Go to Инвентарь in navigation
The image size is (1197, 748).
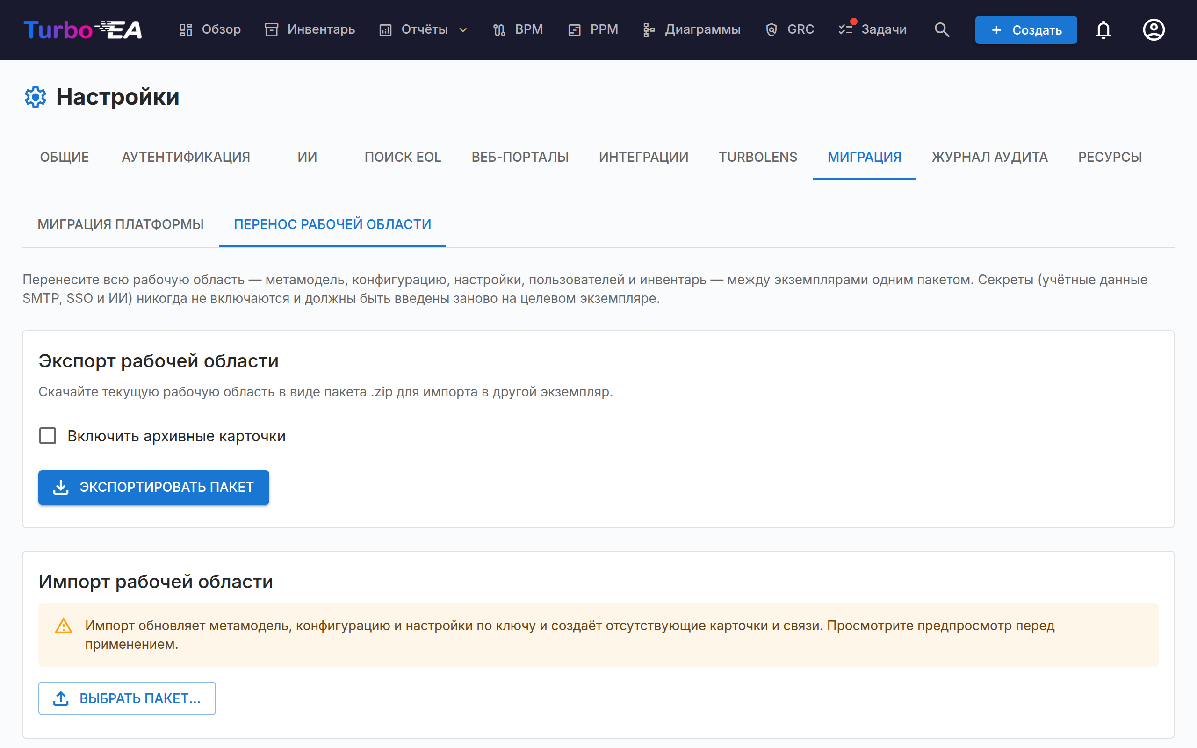pyautogui.click(x=310, y=29)
